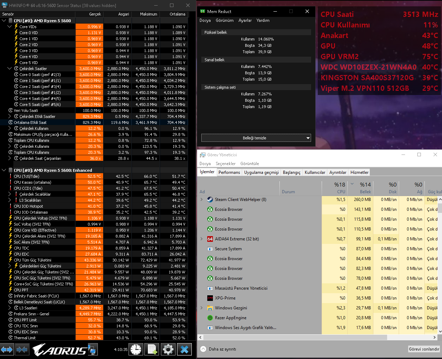Click the Masaüstü Pencere Yöneticisi process icon

pos(210,288)
